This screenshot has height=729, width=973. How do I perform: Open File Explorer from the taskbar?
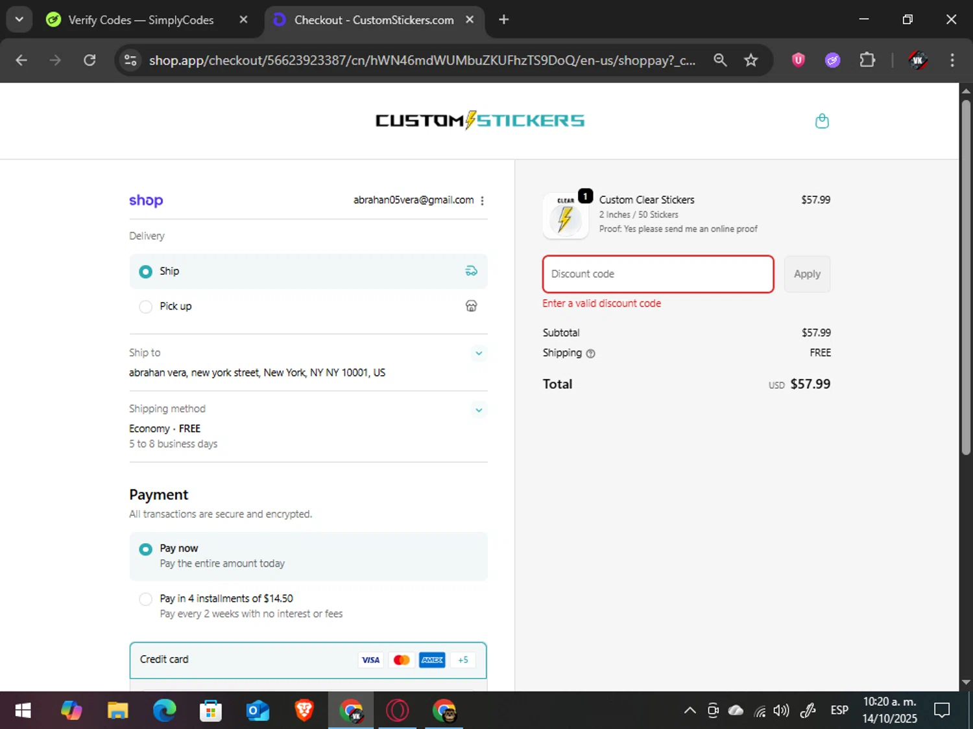pos(117,711)
